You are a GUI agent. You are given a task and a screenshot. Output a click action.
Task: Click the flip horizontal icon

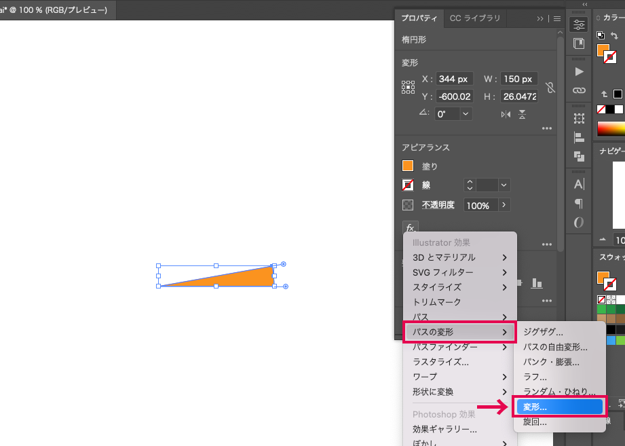click(506, 114)
